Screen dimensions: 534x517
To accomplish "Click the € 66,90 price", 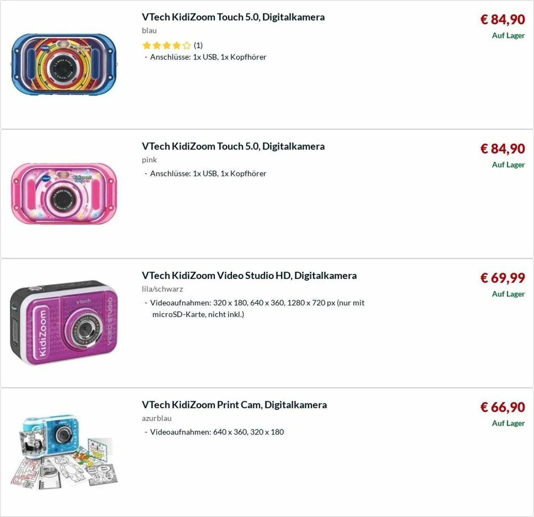I will pyautogui.click(x=502, y=407).
